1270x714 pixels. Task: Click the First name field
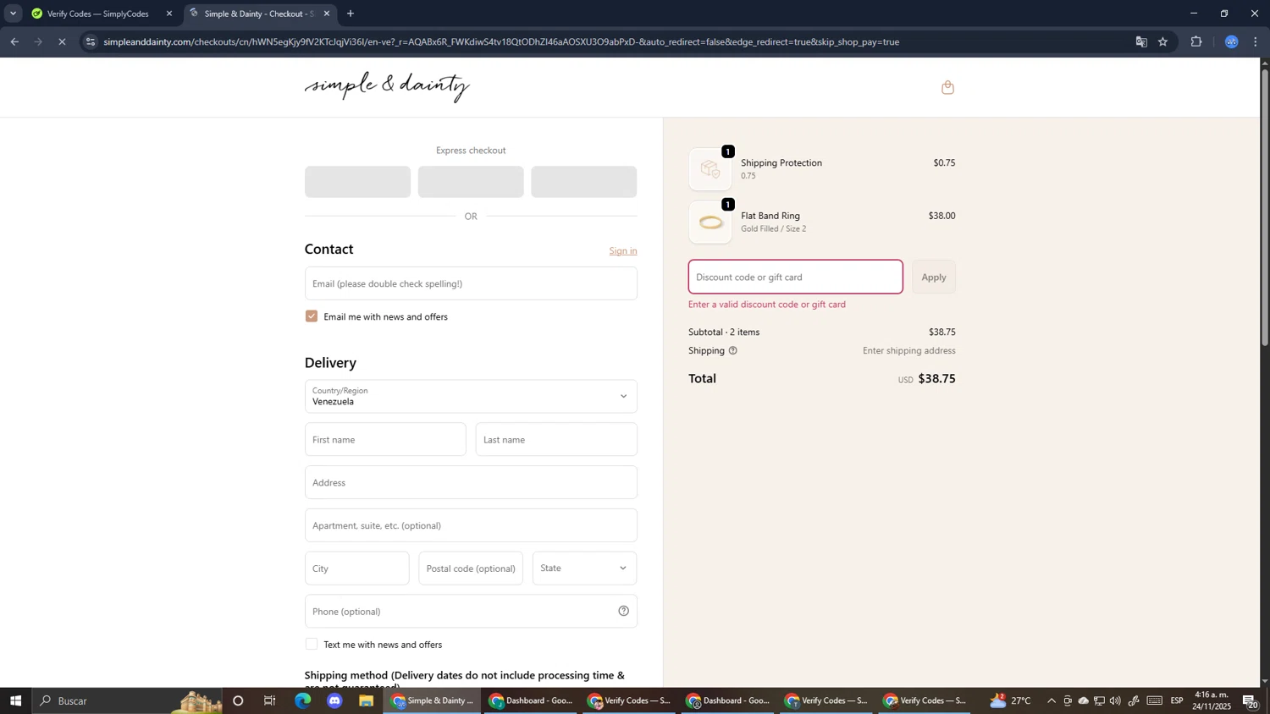[x=385, y=440]
